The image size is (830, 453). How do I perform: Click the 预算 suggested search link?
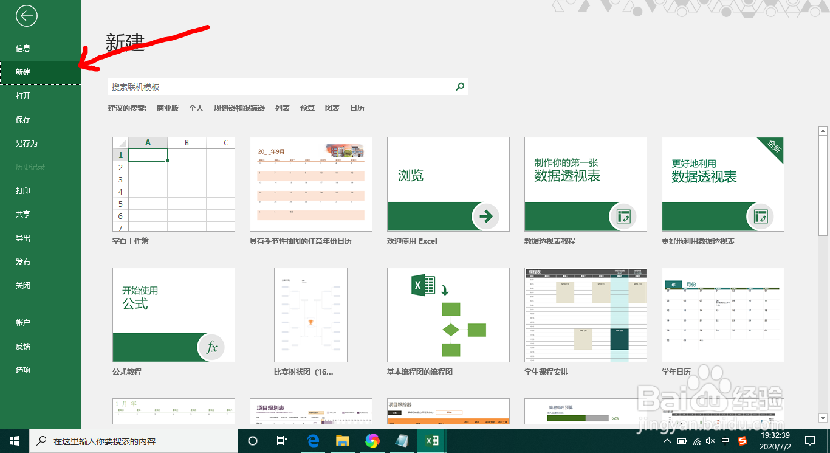(307, 108)
